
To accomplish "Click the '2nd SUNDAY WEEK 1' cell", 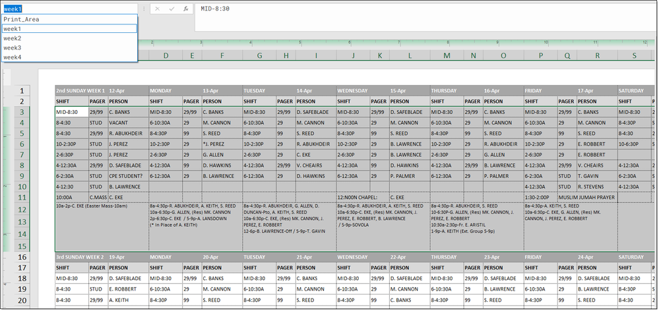I will pos(81,91).
